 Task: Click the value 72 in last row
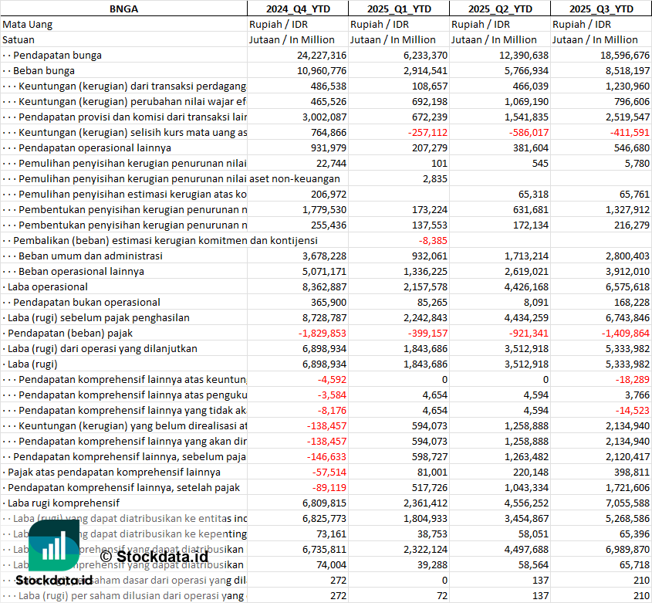(442, 595)
